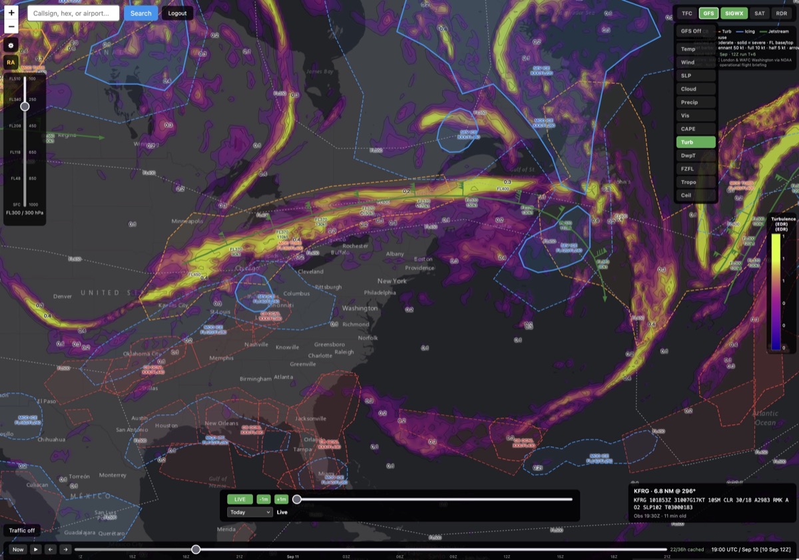Select the Temp GFS layer
This screenshot has height=560, width=799.
(696, 49)
